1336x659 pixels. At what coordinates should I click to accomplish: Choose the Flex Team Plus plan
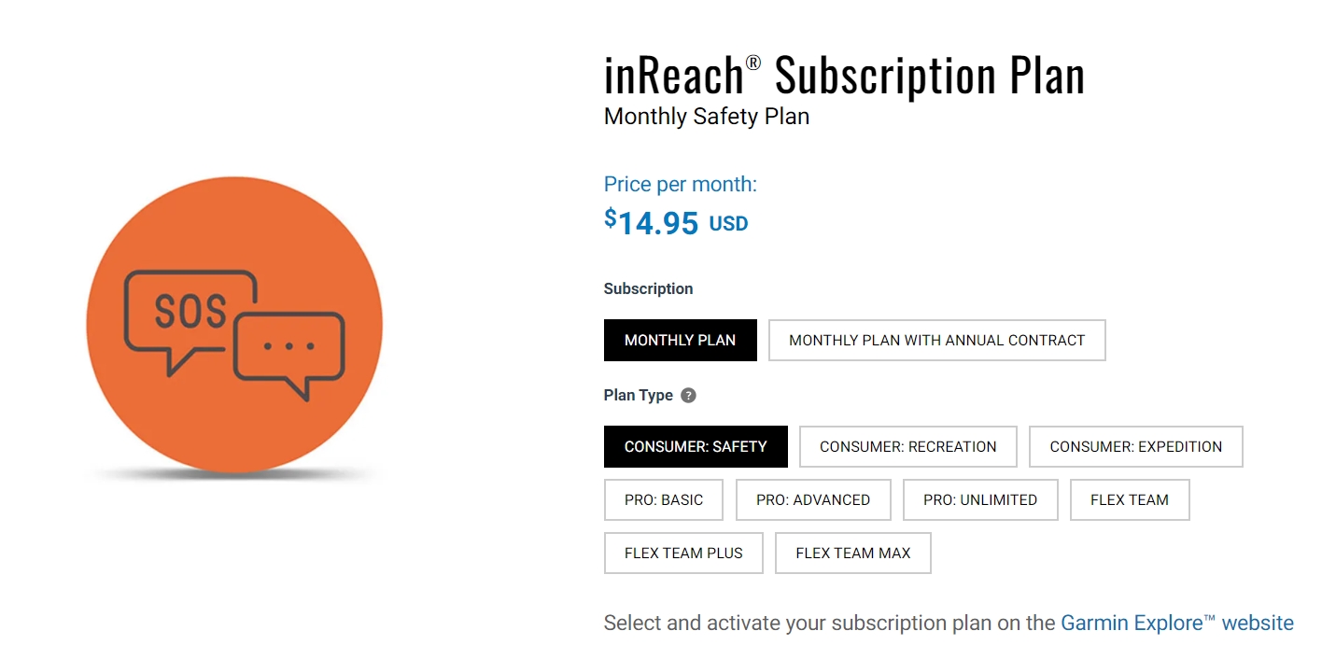tap(683, 553)
